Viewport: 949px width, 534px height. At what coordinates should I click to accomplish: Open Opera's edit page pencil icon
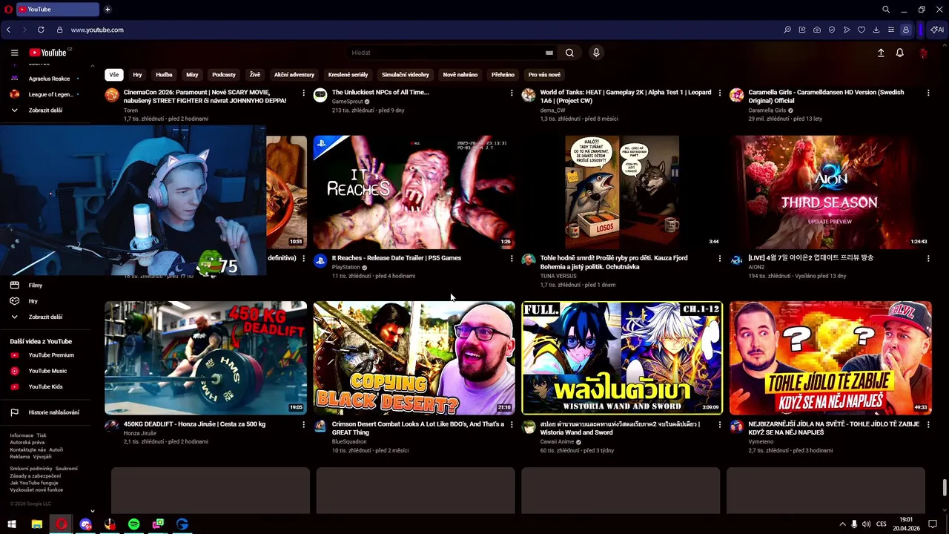click(x=802, y=30)
